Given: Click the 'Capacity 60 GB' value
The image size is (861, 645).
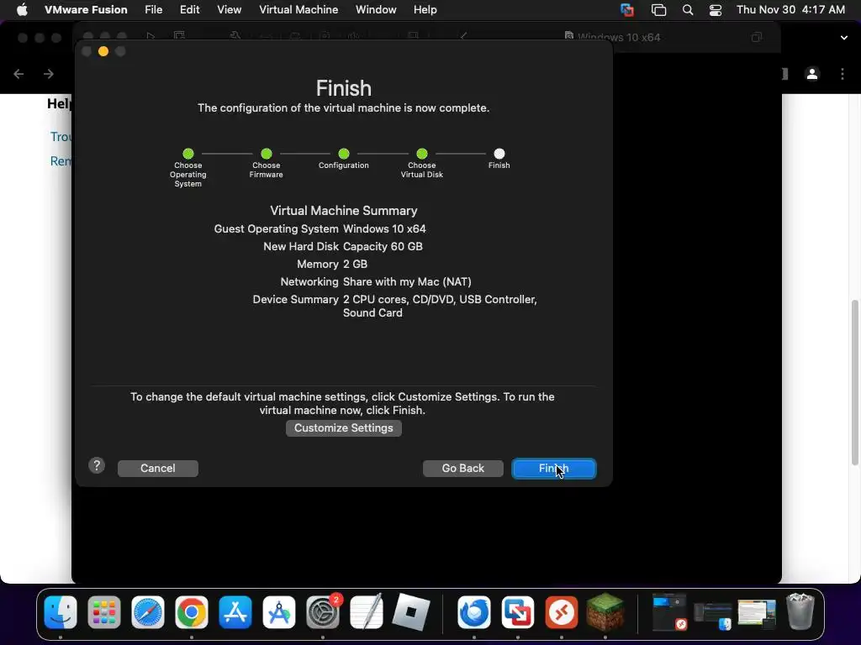Looking at the screenshot, I should 383,246.
